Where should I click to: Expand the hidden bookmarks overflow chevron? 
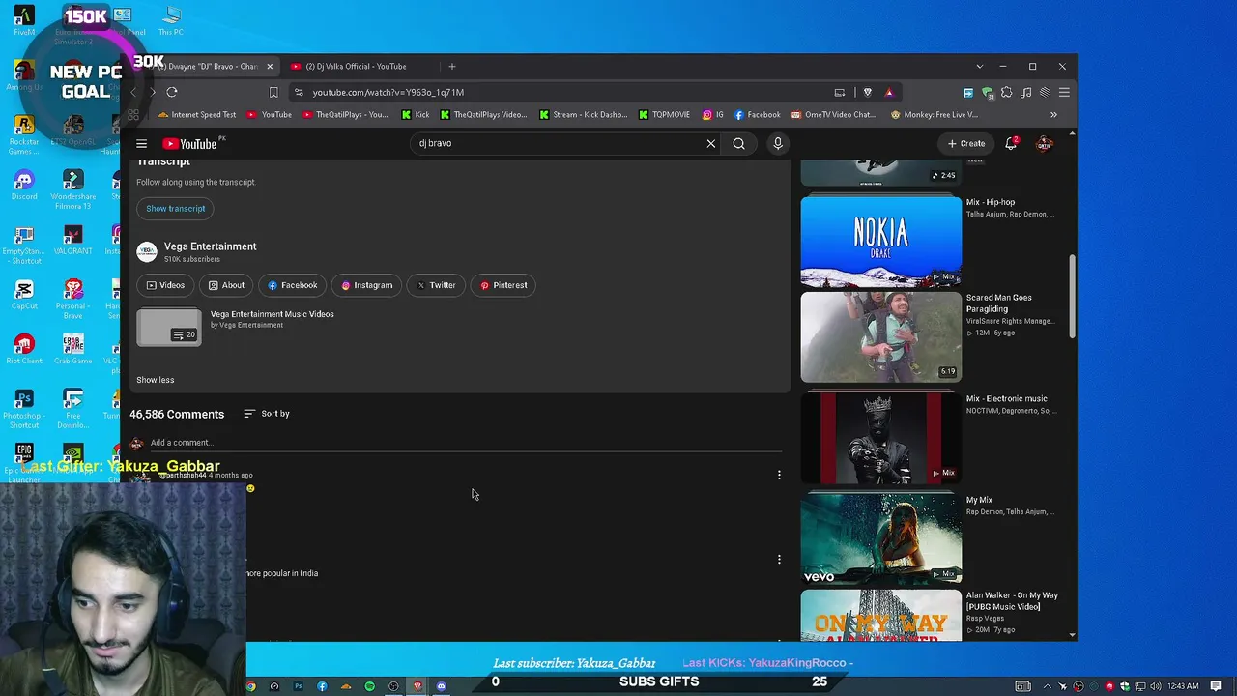pyautogui.click(x=1053, y=115)
